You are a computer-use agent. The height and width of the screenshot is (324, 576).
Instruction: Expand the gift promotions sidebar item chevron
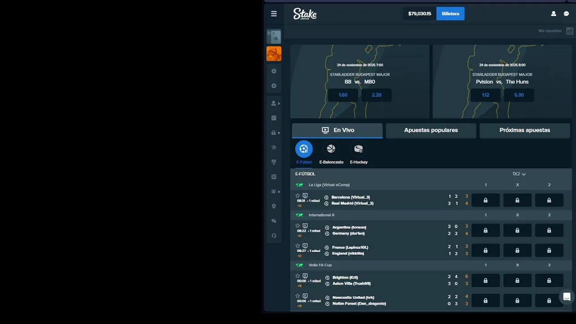point(279,133)
